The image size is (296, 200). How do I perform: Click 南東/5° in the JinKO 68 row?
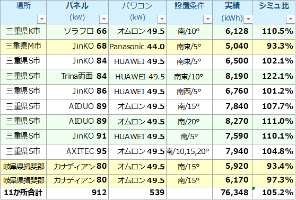(189, 47)
